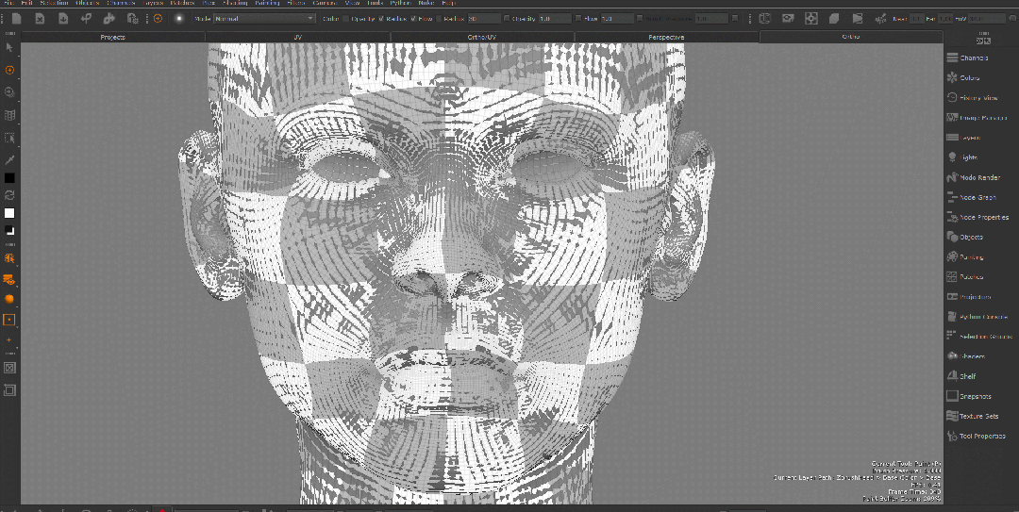Switch to the UV view tab
1019x512 pixels.
point(297,37)
